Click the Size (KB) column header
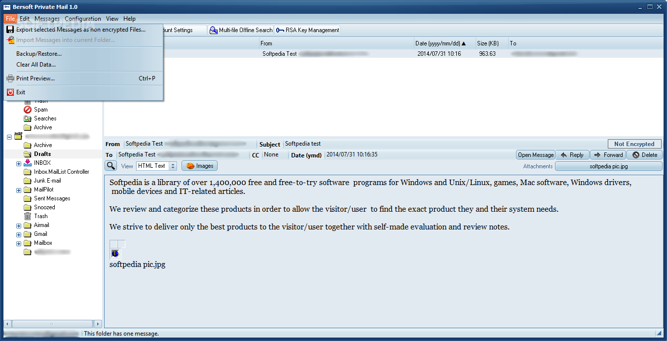 click(x=492, y=43)
